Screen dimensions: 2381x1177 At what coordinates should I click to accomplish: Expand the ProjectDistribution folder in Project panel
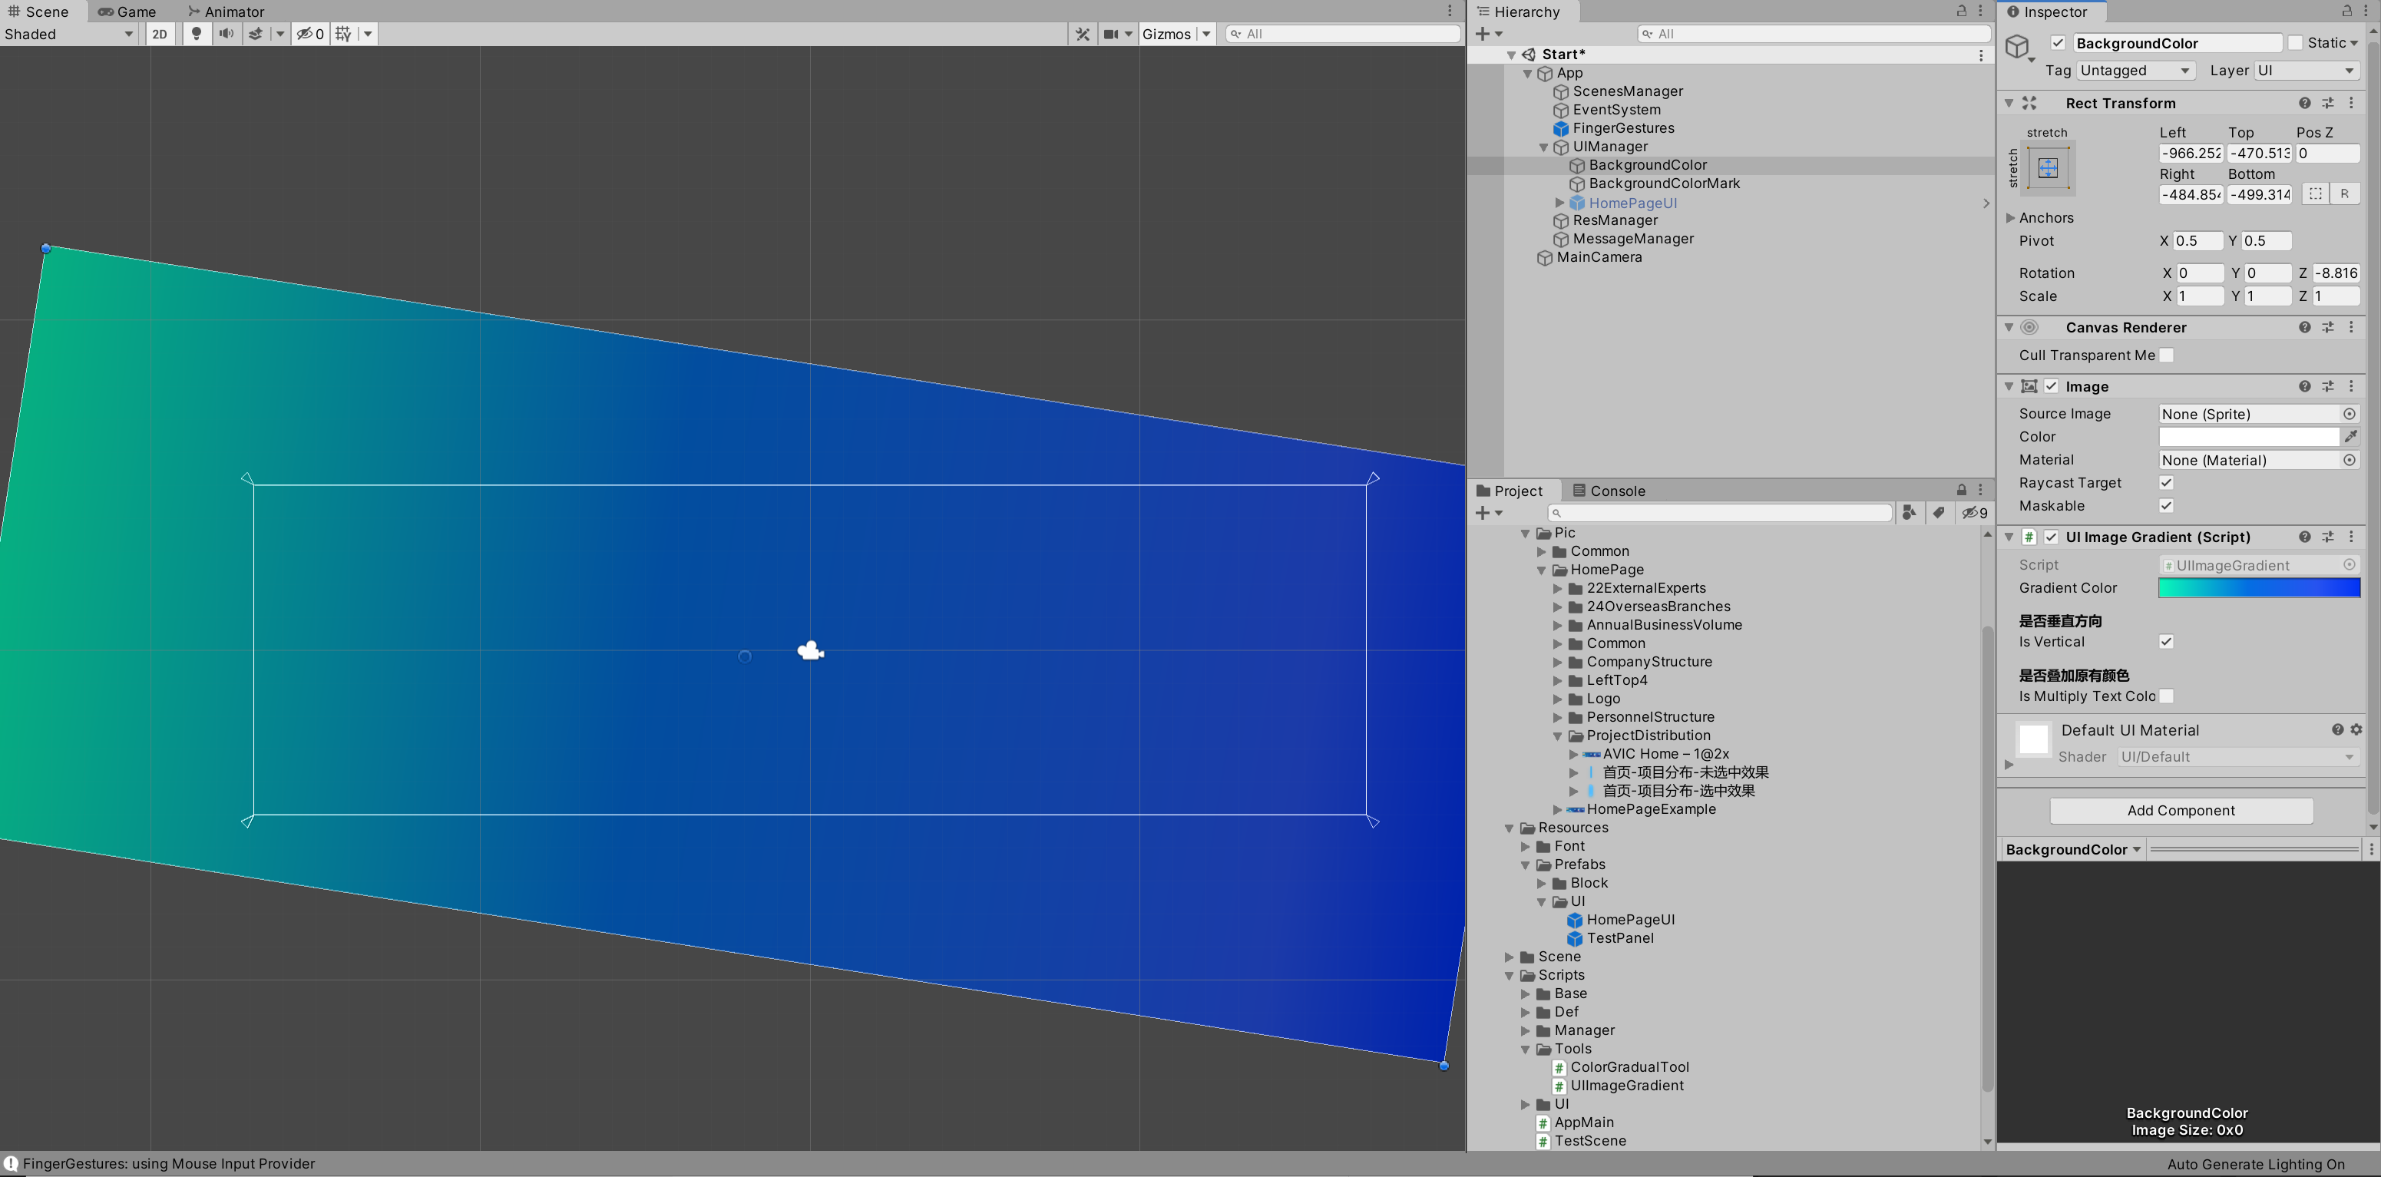(x=1560, y=735)
